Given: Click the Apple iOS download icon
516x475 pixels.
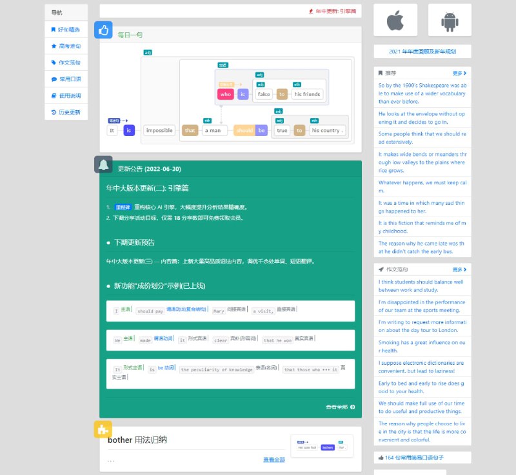Looking at the screenshot, I should point(395,19).
